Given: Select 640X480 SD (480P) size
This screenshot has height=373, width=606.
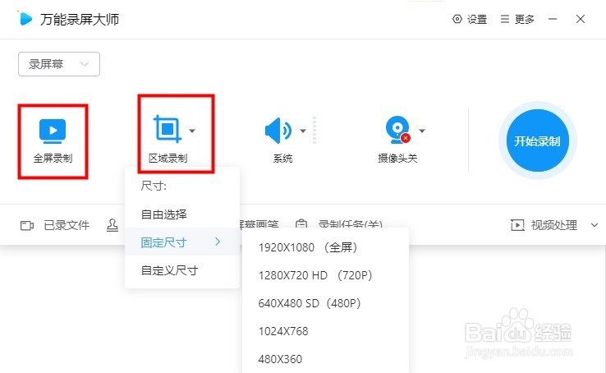Looking at the screenshot, I should 325,303.
